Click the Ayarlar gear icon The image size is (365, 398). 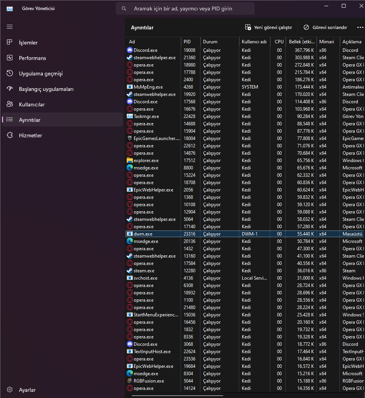10,389
